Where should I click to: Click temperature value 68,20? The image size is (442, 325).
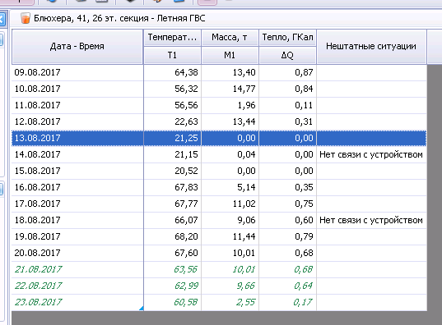[x=186, y=236]
